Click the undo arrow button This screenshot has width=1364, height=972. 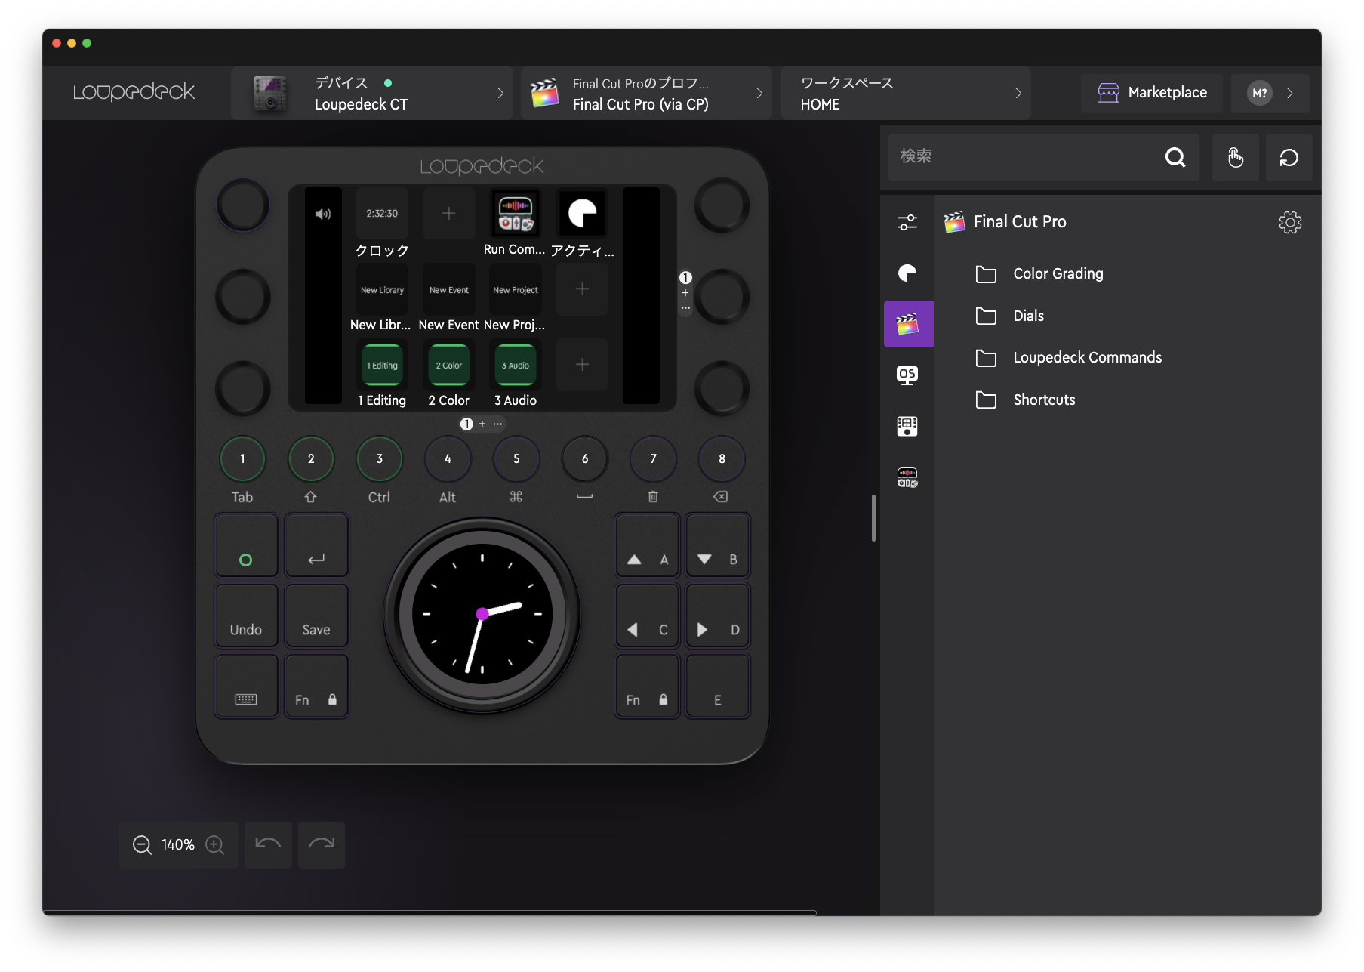click(268, 844)
